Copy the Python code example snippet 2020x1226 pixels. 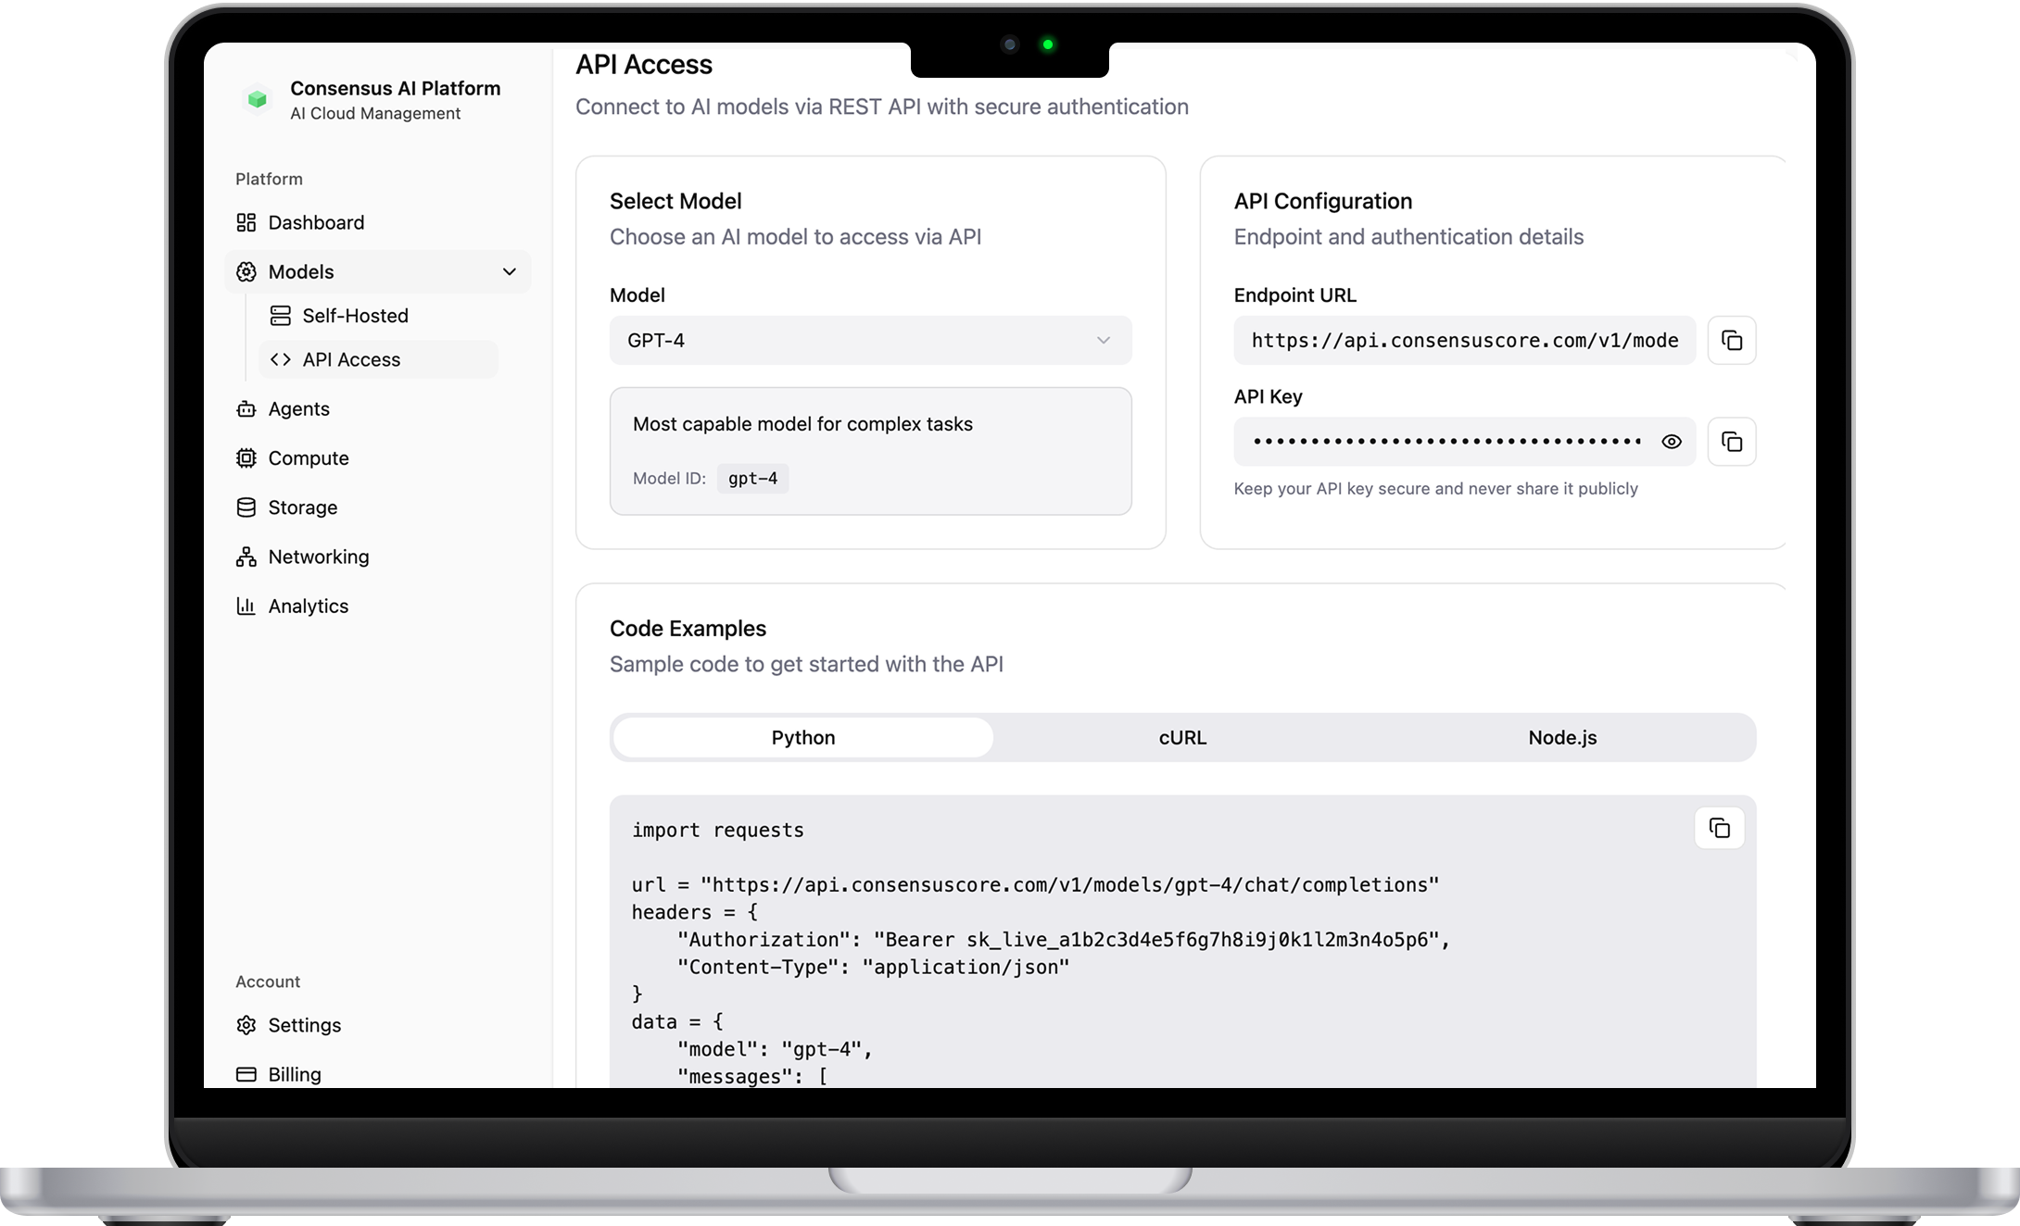[1719, 828]
